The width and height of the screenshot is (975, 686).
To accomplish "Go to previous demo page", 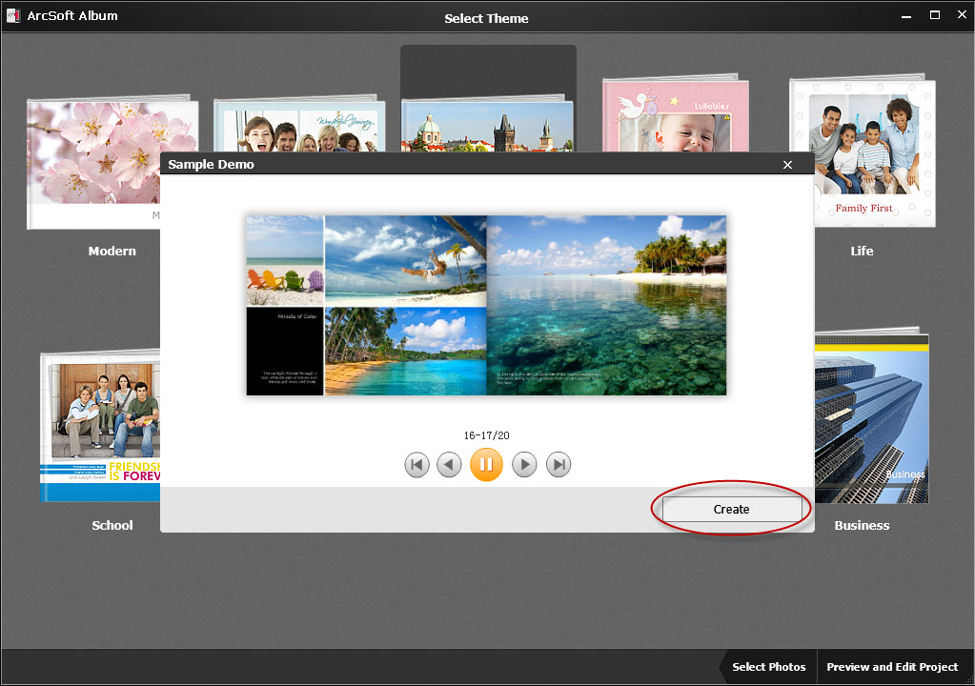I will 449,465.
